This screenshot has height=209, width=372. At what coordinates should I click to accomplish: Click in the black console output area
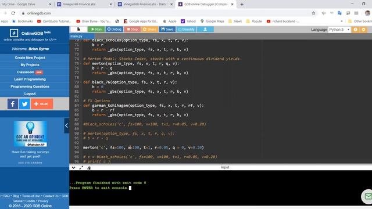click(221, 188)
